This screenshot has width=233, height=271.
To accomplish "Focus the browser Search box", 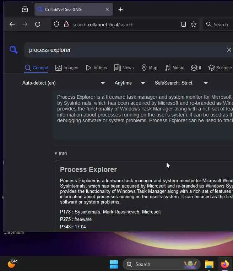I will click(219, 25).
